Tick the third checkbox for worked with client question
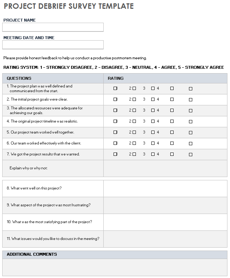 click(153, 143)
